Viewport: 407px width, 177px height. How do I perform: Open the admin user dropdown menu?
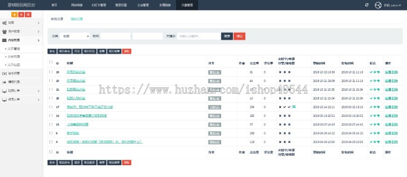[392, 5]
